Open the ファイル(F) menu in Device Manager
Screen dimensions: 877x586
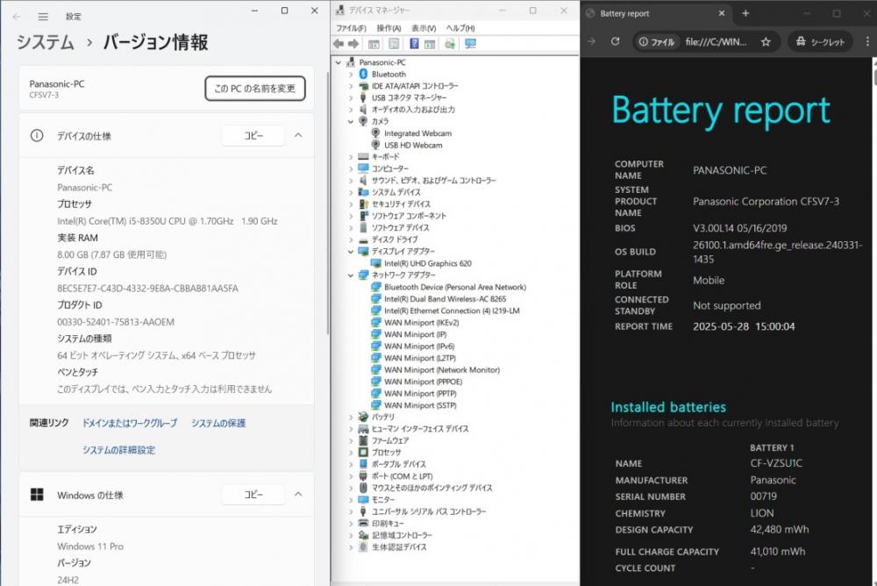(x=352, y=28)
